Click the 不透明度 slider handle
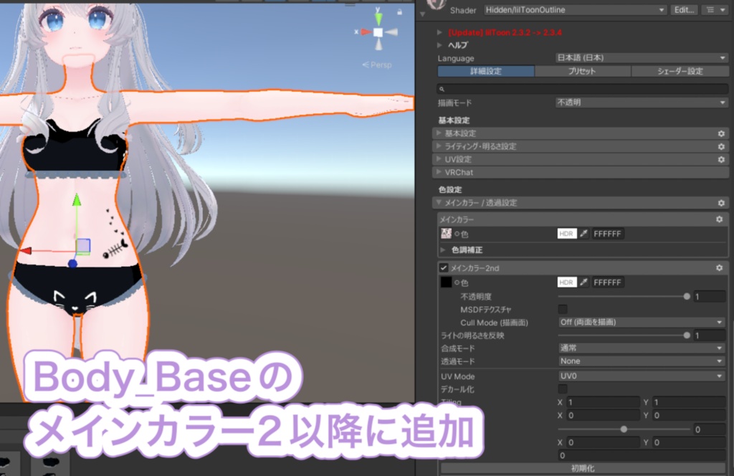Viewport: 734px width, 476px height. click(686, 296)
